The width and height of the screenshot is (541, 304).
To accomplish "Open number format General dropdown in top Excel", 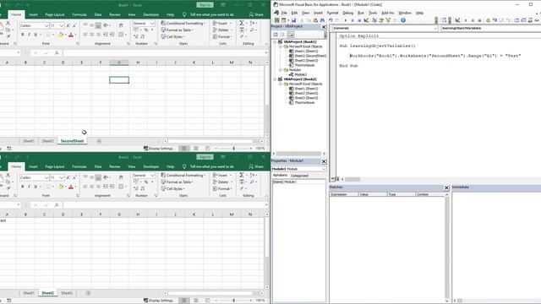I will (152, 23).
